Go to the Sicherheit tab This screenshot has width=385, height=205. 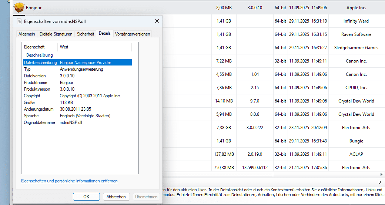86,34
